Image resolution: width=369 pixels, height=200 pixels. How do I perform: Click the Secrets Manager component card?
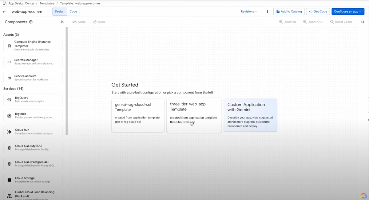33,62
